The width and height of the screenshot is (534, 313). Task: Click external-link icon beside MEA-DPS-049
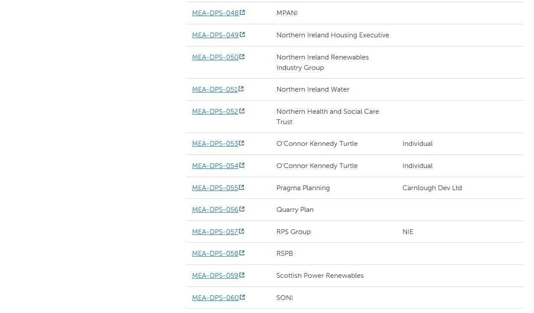click(242, 35)
